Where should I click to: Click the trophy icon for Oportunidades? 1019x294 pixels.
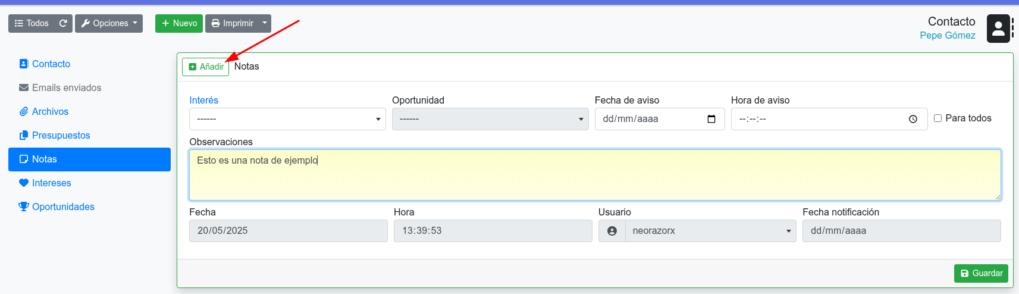click(24, 207)
